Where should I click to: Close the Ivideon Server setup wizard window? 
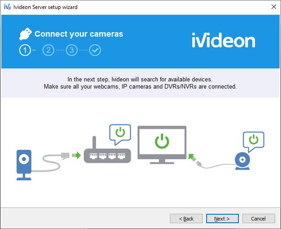pyautogui.click(x=274, y=7)
